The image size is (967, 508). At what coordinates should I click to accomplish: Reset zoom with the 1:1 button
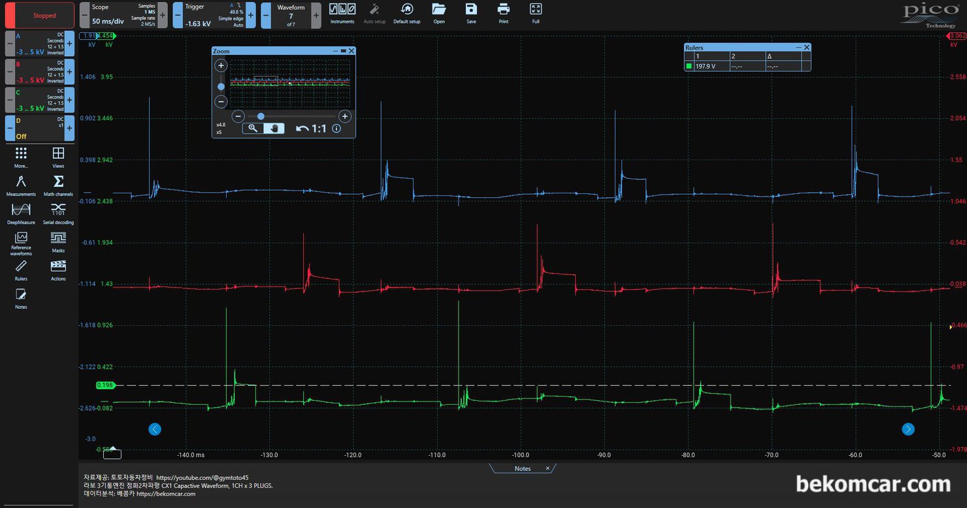(x=312, y=129)
